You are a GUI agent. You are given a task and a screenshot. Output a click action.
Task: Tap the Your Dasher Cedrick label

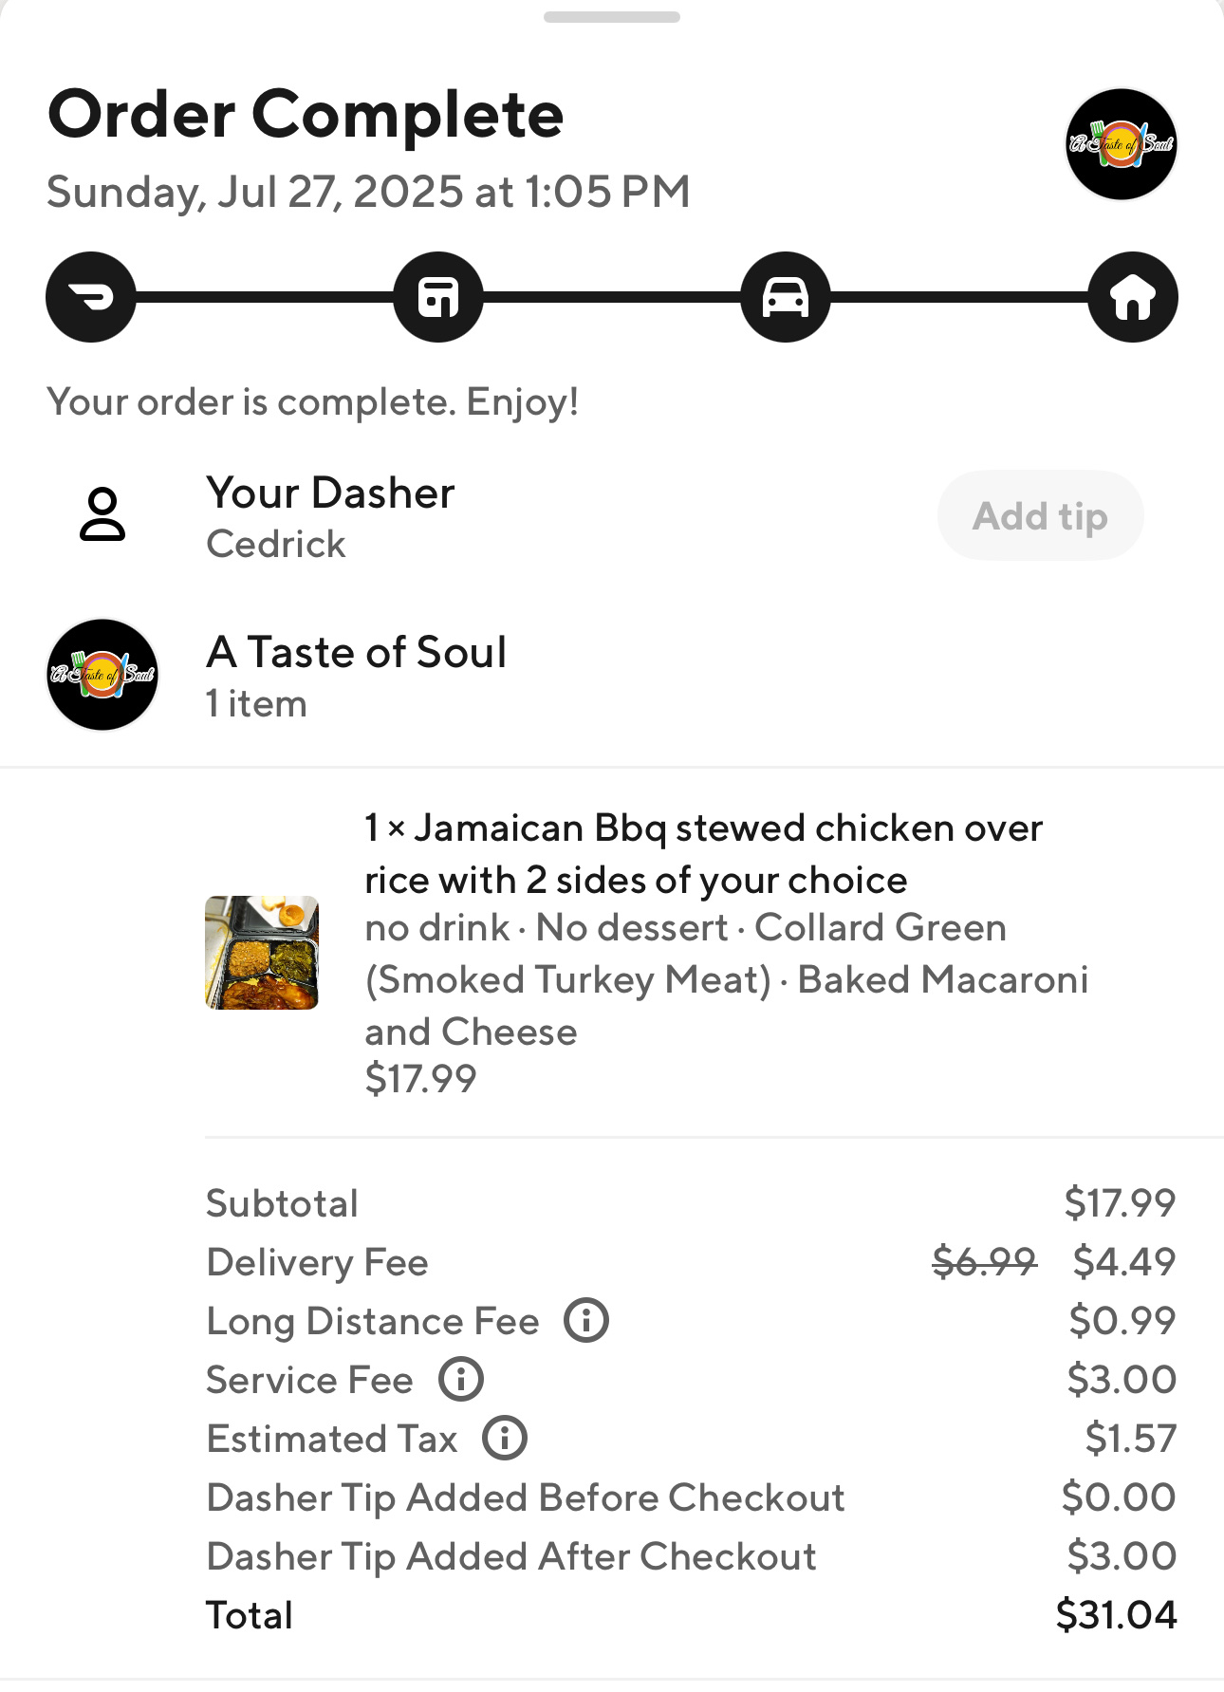pos(330,517)
